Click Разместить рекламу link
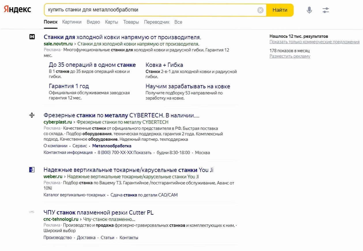363x251 pixels. (290, 56)
